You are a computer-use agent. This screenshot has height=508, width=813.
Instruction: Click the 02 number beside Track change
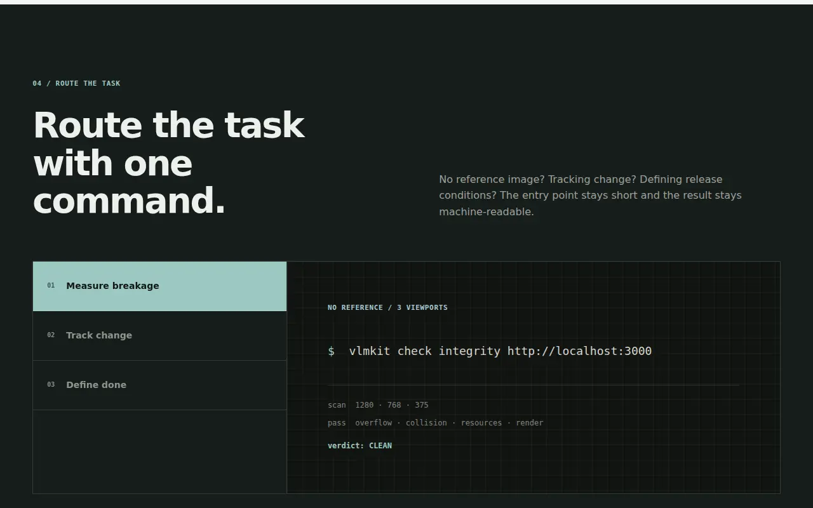pos(51,335)
